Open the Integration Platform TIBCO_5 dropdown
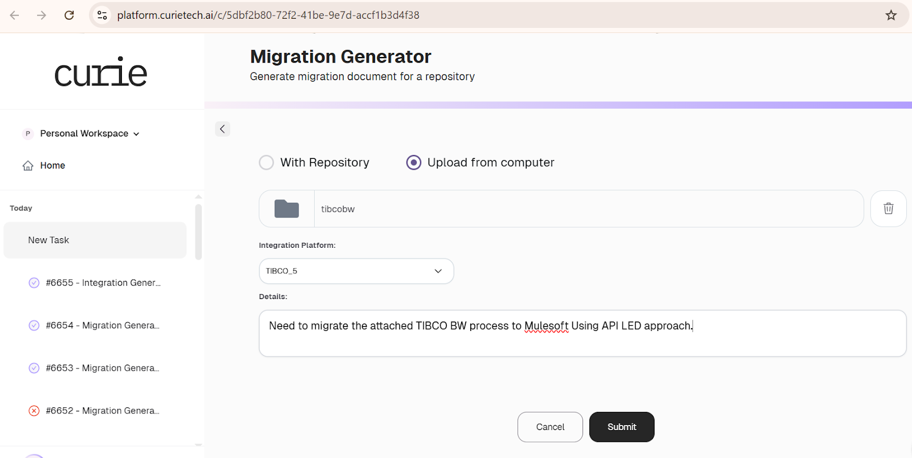Viewport: 912px width, 458px height. tap(356, 271)
